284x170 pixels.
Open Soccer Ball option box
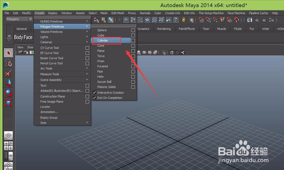tap(133, 82)
